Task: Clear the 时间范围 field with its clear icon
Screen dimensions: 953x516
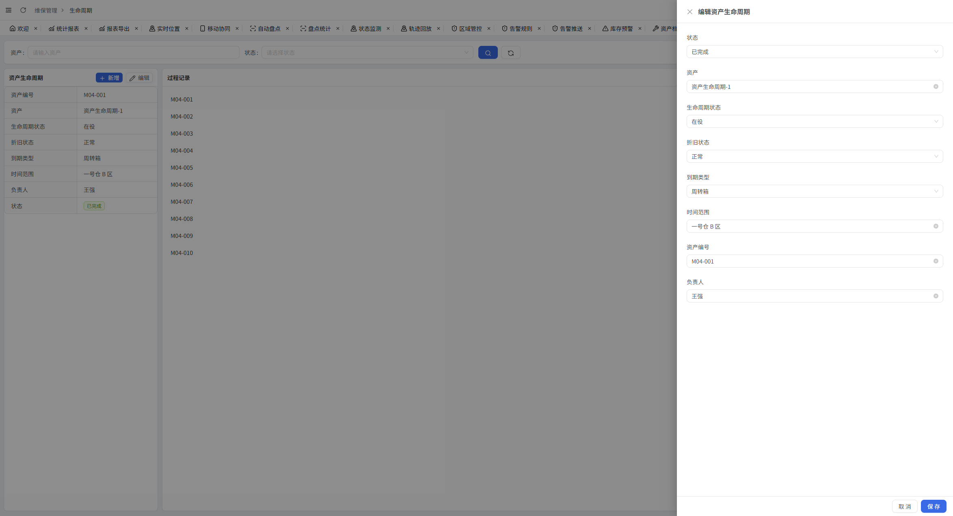Action: pos(936,226)
